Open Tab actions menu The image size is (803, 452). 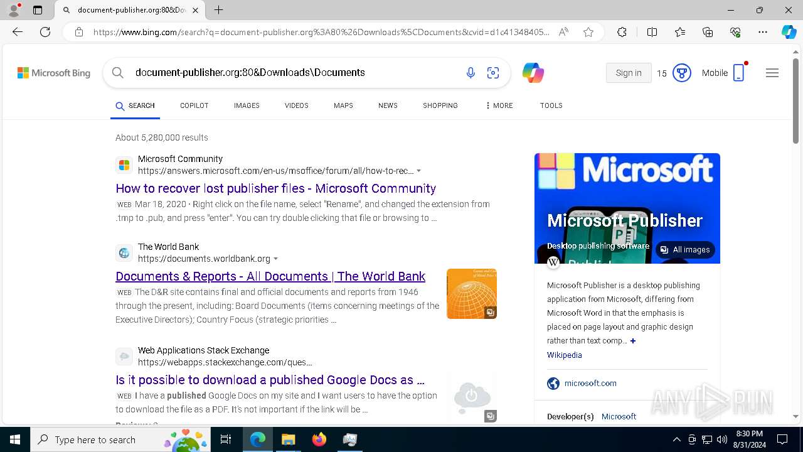click(38, 10)
